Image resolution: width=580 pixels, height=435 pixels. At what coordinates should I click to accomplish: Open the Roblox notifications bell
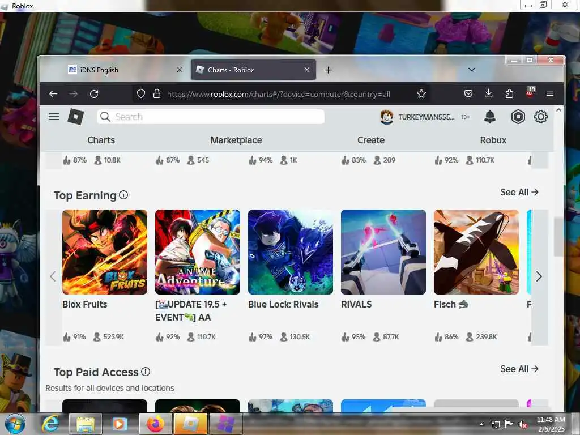pos(490,117)
